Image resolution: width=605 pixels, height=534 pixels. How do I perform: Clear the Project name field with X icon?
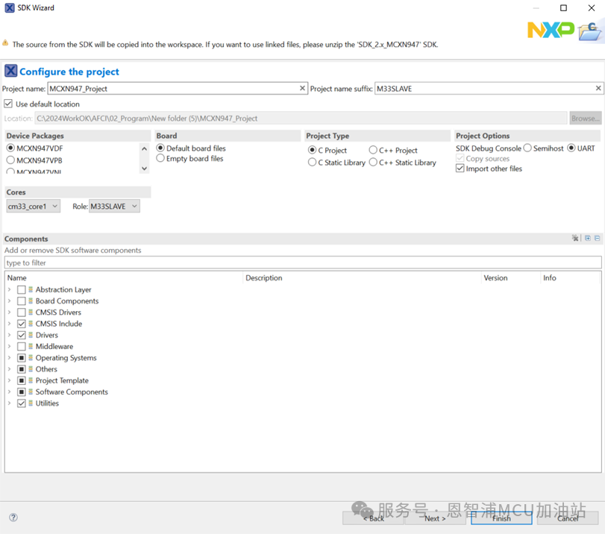coord(302,88)
